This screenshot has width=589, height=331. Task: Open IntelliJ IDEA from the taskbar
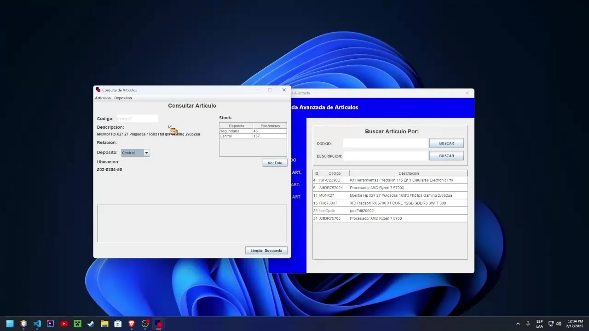coord(51,324)
